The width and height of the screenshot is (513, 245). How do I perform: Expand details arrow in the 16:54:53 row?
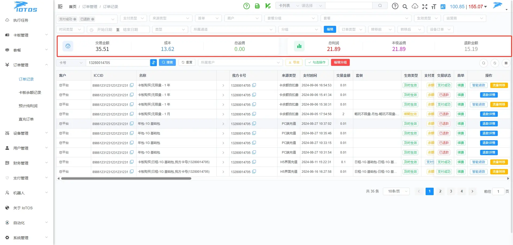coord(223,86)
